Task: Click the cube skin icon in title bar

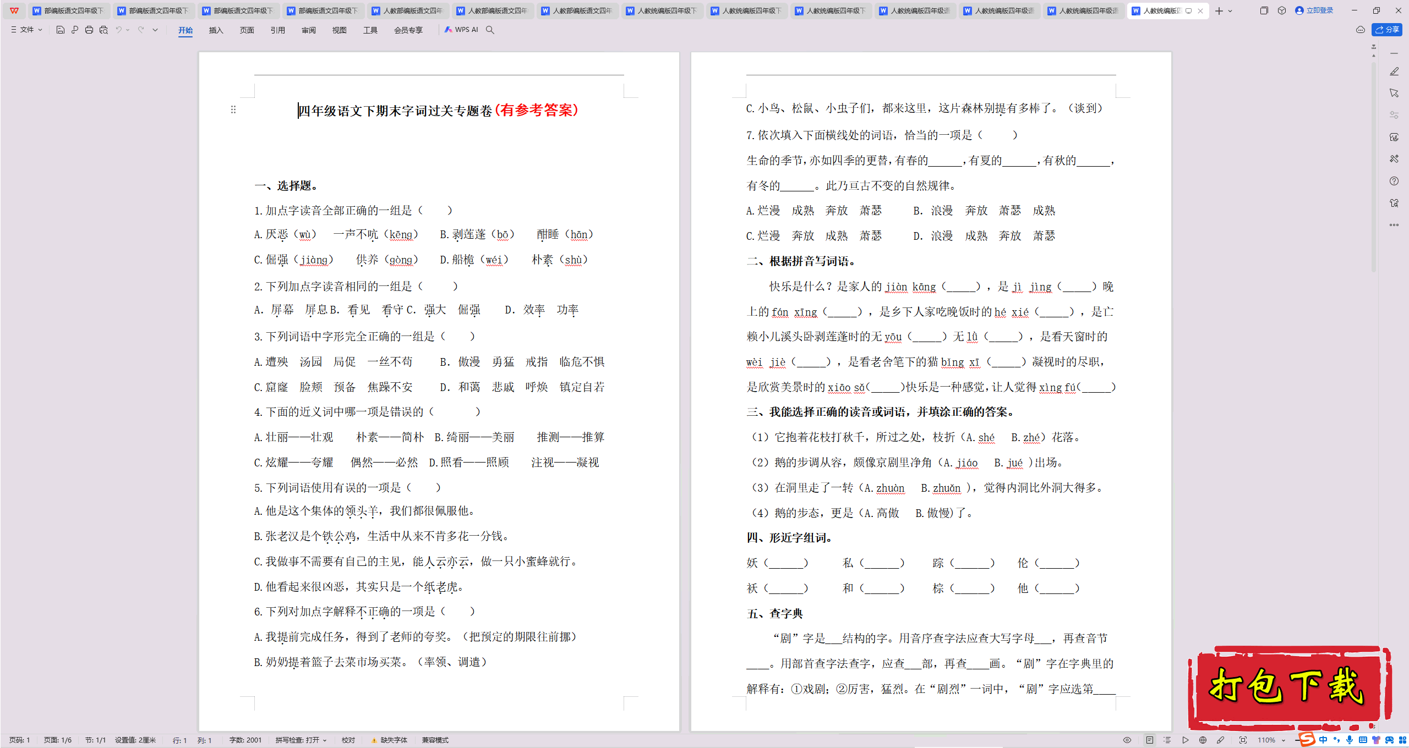Action: pos(1282,10)
